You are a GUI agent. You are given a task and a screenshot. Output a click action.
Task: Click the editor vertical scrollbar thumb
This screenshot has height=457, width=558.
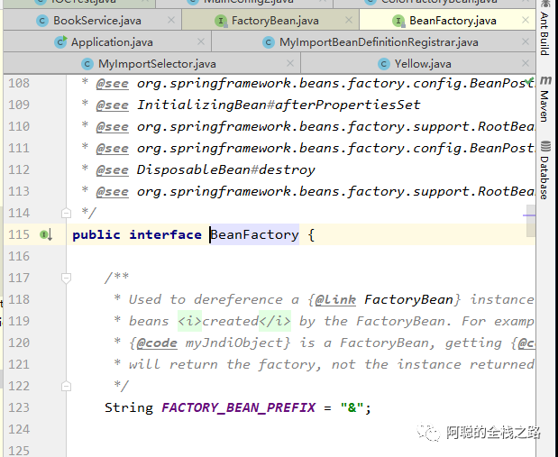pos(531,221)
